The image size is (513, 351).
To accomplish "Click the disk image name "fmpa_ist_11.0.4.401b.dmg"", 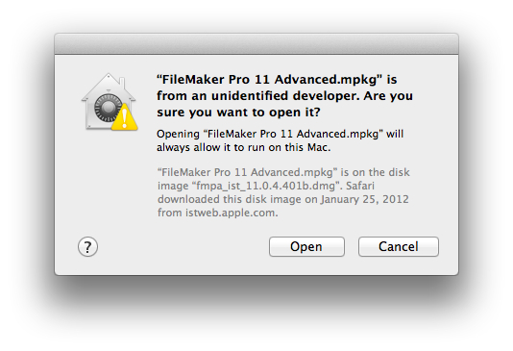I will (x=266, y=186).
